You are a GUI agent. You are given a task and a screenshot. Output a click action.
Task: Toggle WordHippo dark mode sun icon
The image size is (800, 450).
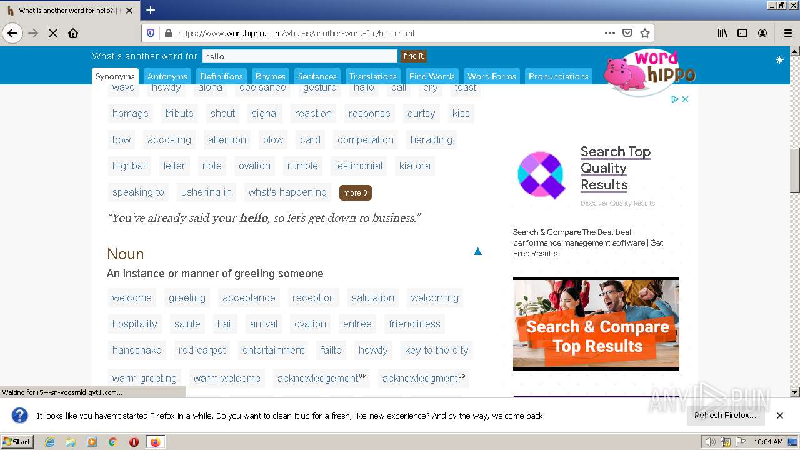point(779,59)
